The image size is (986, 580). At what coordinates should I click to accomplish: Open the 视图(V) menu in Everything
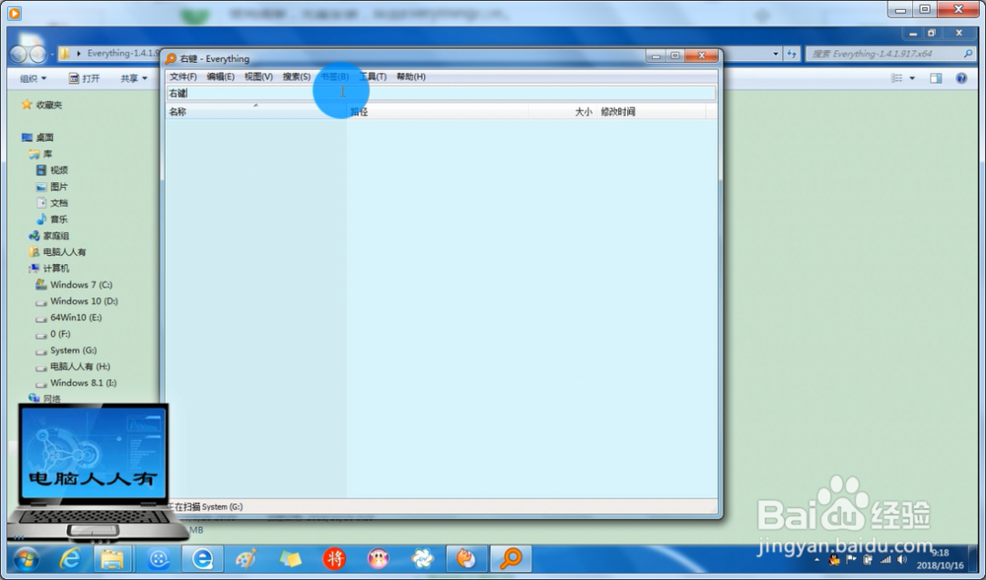coord(258,77)
